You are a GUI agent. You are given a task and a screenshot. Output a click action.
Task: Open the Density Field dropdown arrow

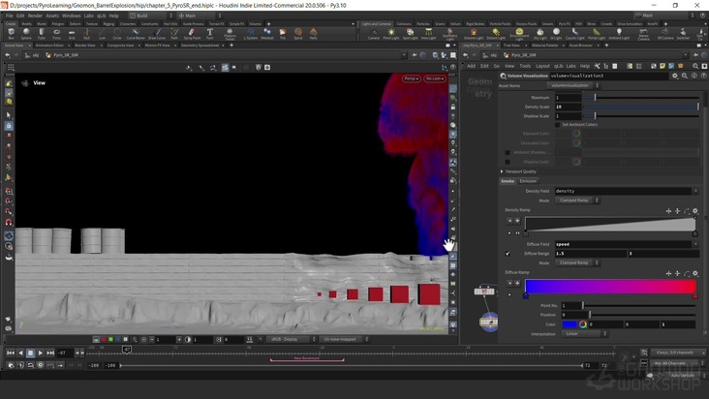coord(695,191)
